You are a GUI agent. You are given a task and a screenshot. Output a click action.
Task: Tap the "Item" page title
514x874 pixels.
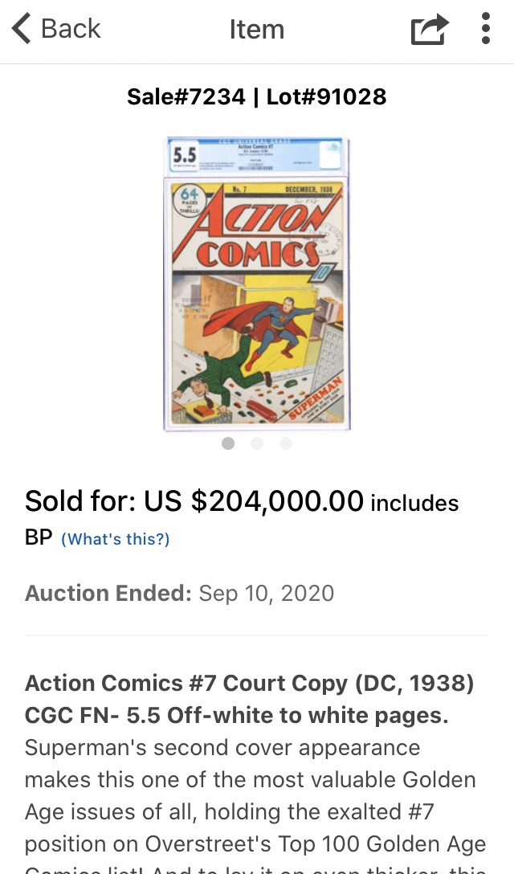(257, 29)
